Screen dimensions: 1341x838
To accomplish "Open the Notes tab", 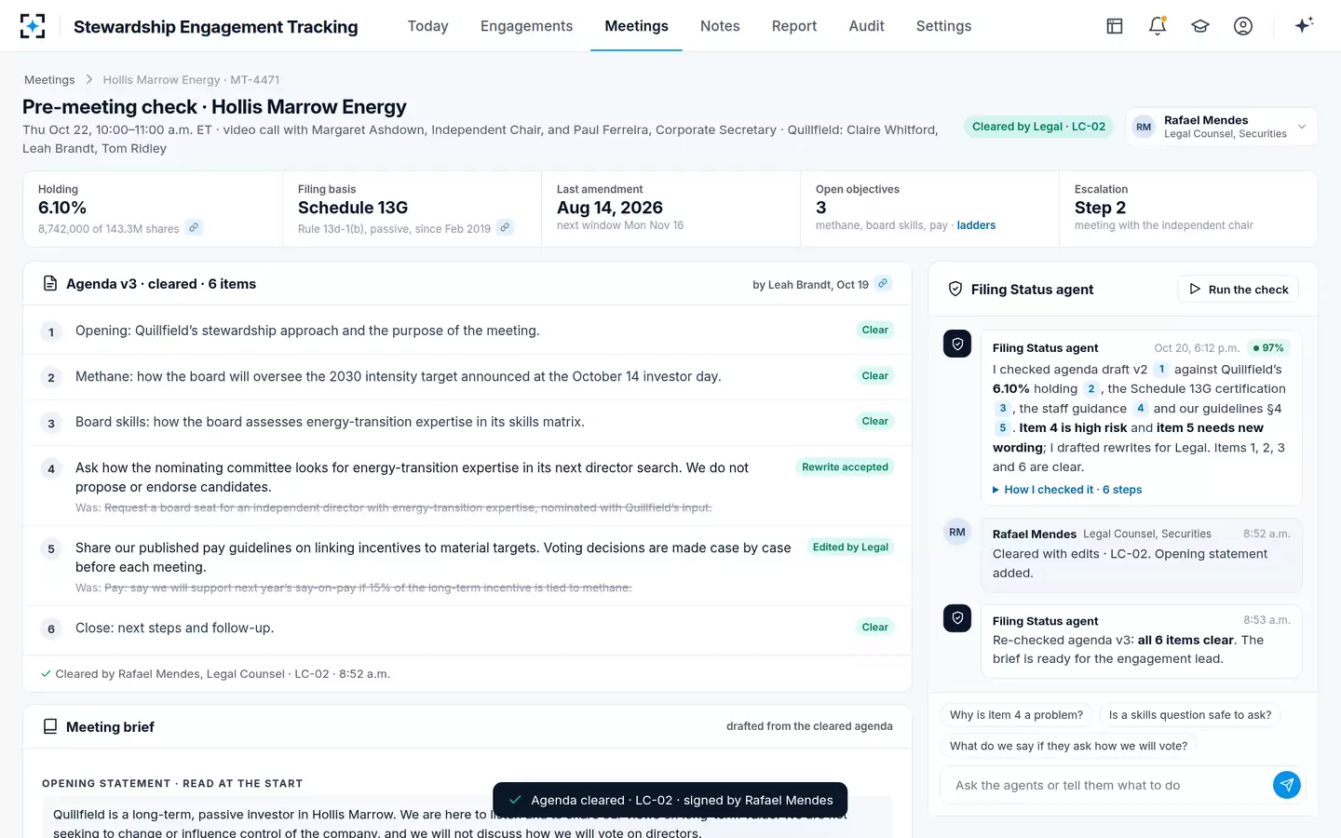I will pos(720,26).
